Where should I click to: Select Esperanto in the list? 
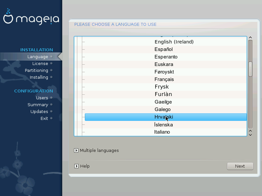[x=166, y=57]
